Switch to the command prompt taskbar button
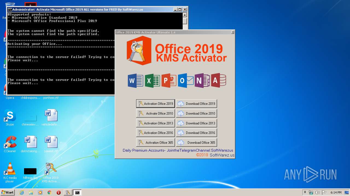The height and width of the screenshot is (196, 350). click(77, 192)
